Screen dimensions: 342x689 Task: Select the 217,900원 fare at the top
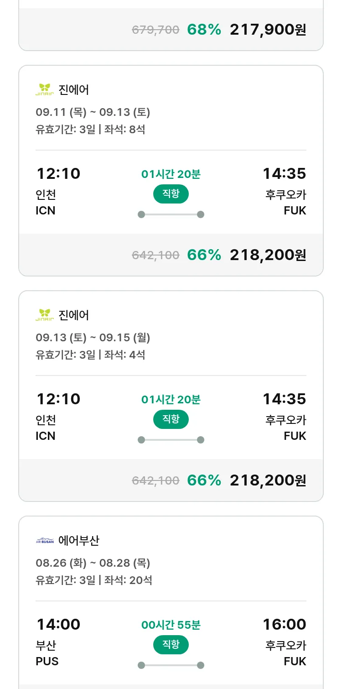click(268, 30)
